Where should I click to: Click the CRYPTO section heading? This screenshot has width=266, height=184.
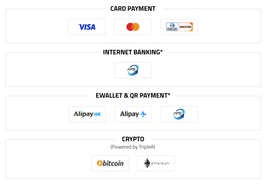tap(133, 139)
